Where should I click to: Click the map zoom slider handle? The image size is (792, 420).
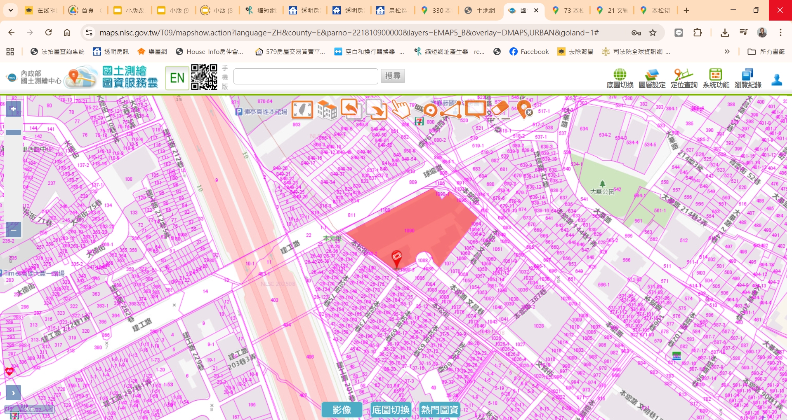click(x=13, y=132)
